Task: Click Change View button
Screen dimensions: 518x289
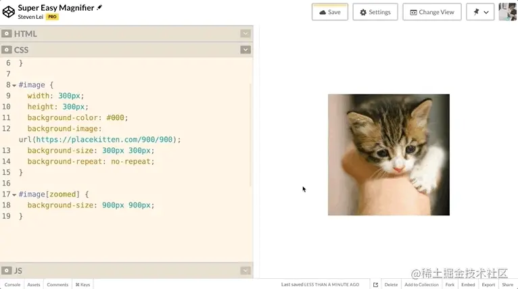Action: (431, 12)
